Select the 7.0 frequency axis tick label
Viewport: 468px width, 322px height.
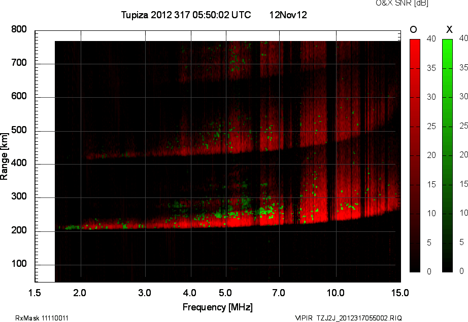(279, 293)
